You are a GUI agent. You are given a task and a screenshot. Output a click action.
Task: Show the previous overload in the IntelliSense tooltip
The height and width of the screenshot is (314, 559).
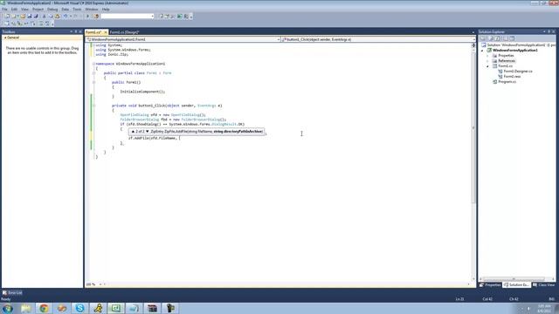(133, 132)
